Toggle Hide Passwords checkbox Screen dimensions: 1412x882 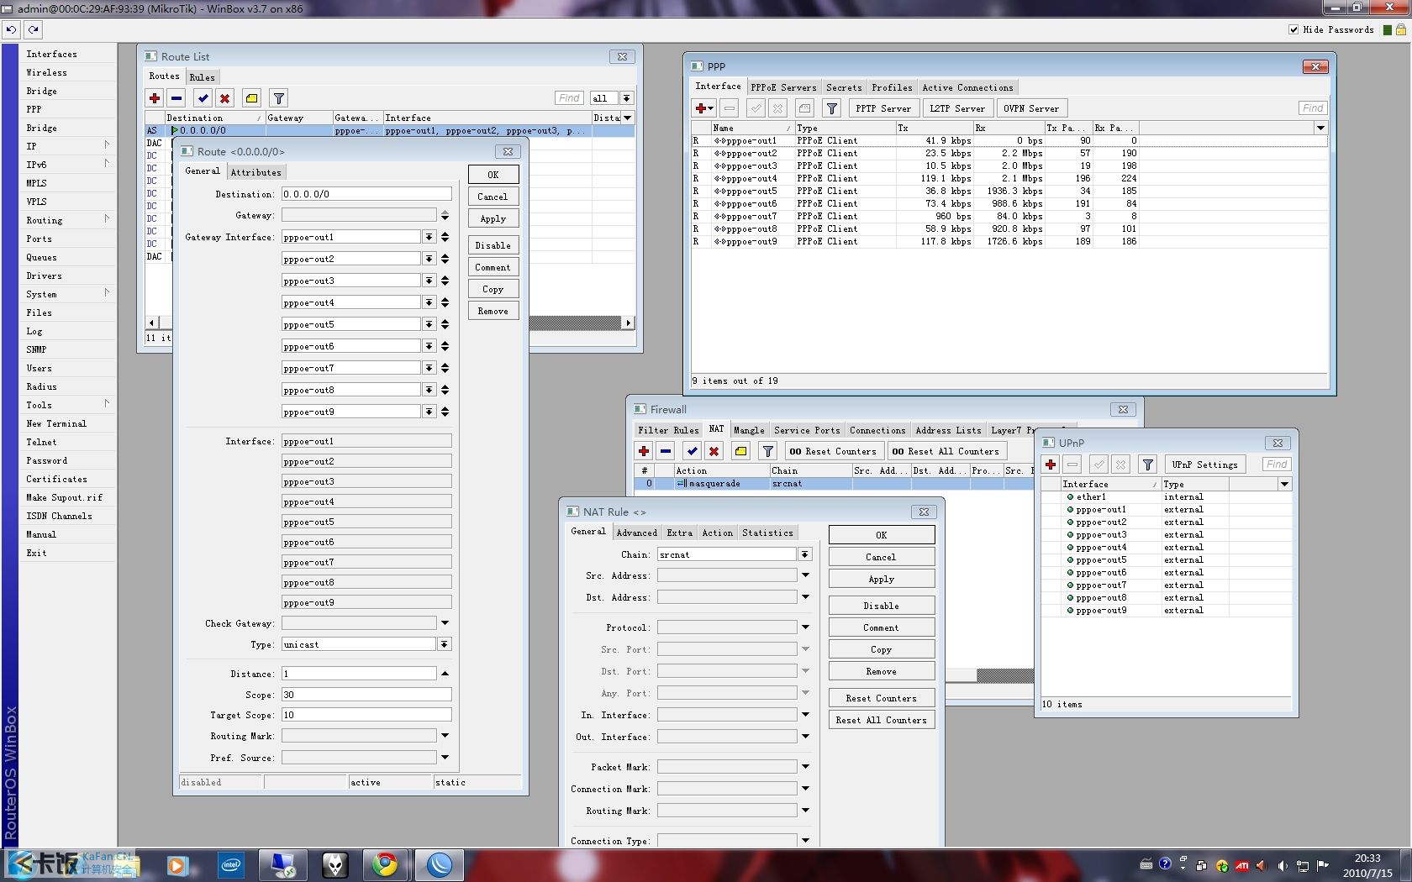click(1293, 29)
